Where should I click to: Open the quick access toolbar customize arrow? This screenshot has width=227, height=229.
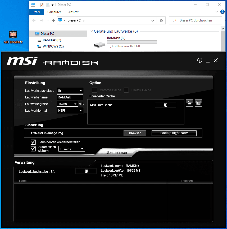click(x=52, y=5)
